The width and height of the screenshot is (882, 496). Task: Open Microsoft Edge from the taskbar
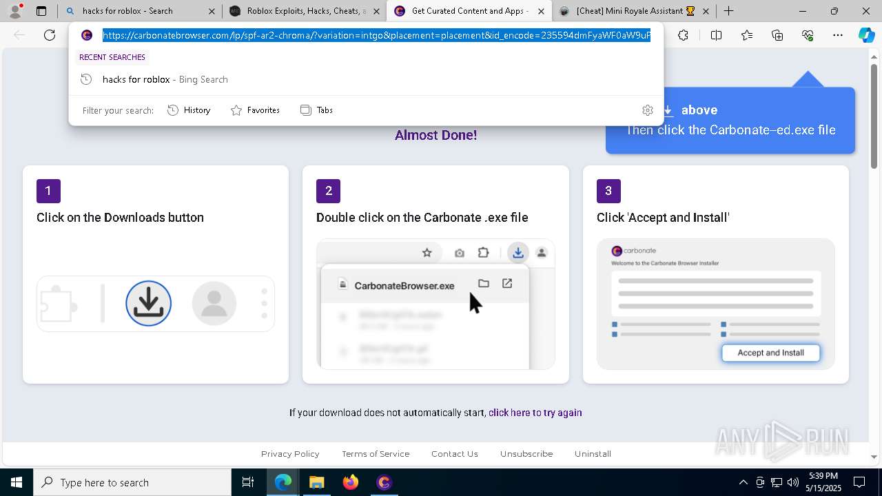pyautogui.click(x=283, y=482)
